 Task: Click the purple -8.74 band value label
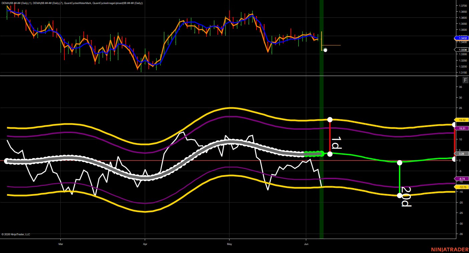(x=462, y=179)
